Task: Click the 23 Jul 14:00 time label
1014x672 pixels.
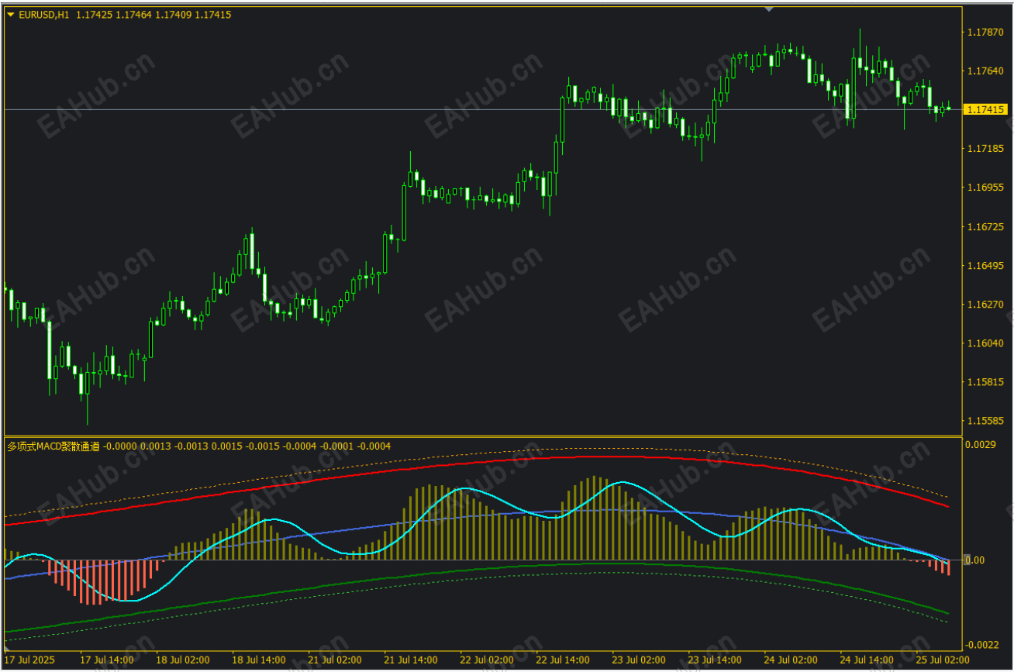Action: [715, 660]
